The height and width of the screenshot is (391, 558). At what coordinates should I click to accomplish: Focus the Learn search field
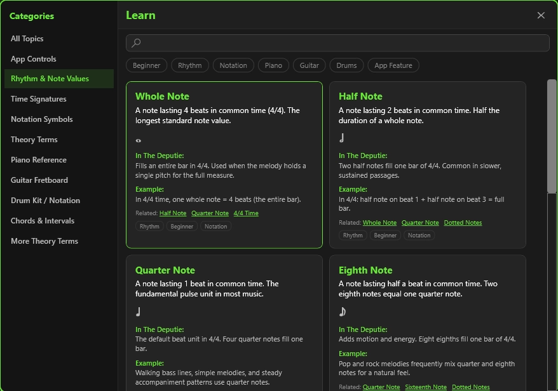(x=337, y=43)
